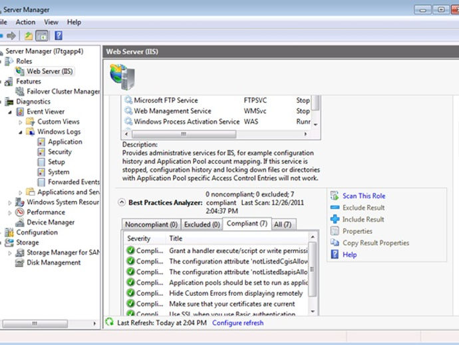The height and width of the screenshot is (345, 459).
Task: Click the Exclude Result action text
Action: coord(364,208)
